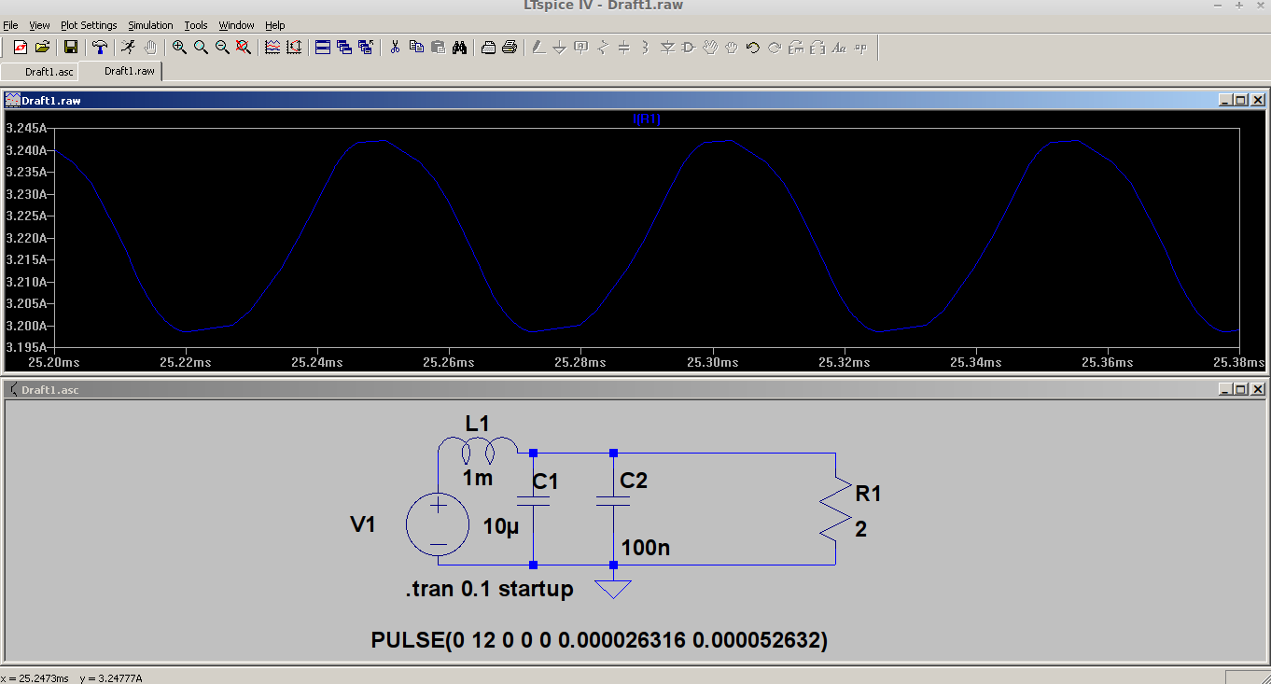Click the SPICE directive '.op' icon

pos(860,48)
